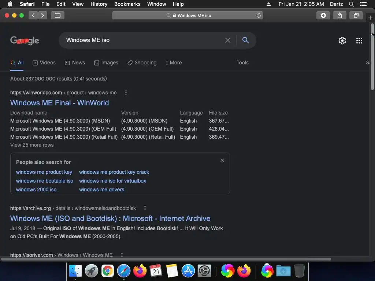The height and width of the screenshot is (281, 375).
Task: Open the View menu
Action: click(78, 4)
